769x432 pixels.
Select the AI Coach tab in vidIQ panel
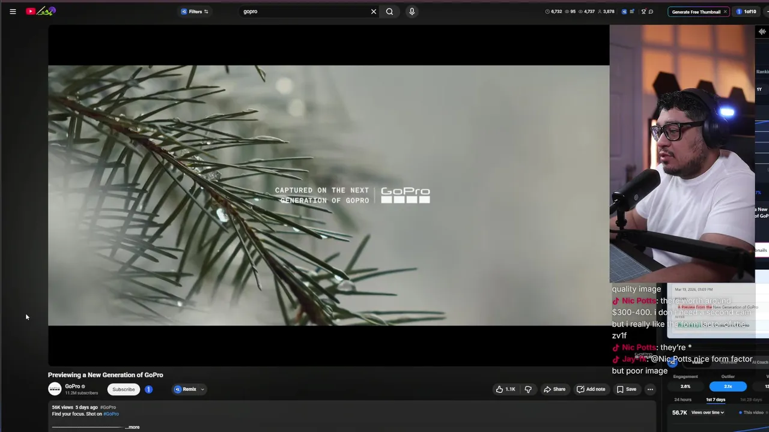click(760, 362)
